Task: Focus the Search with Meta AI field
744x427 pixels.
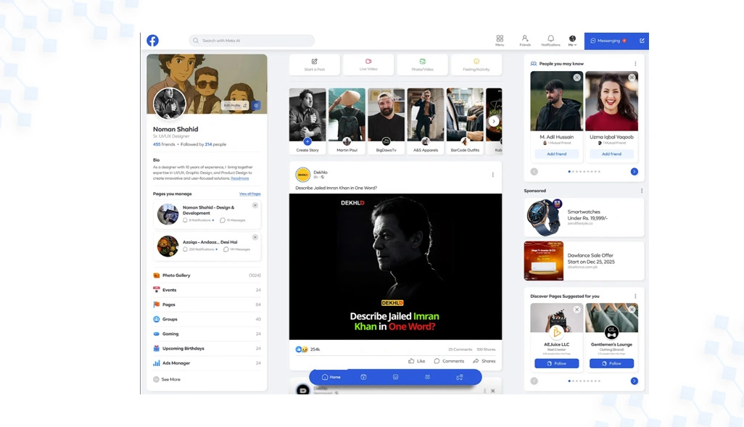Action: click(252, 41)
